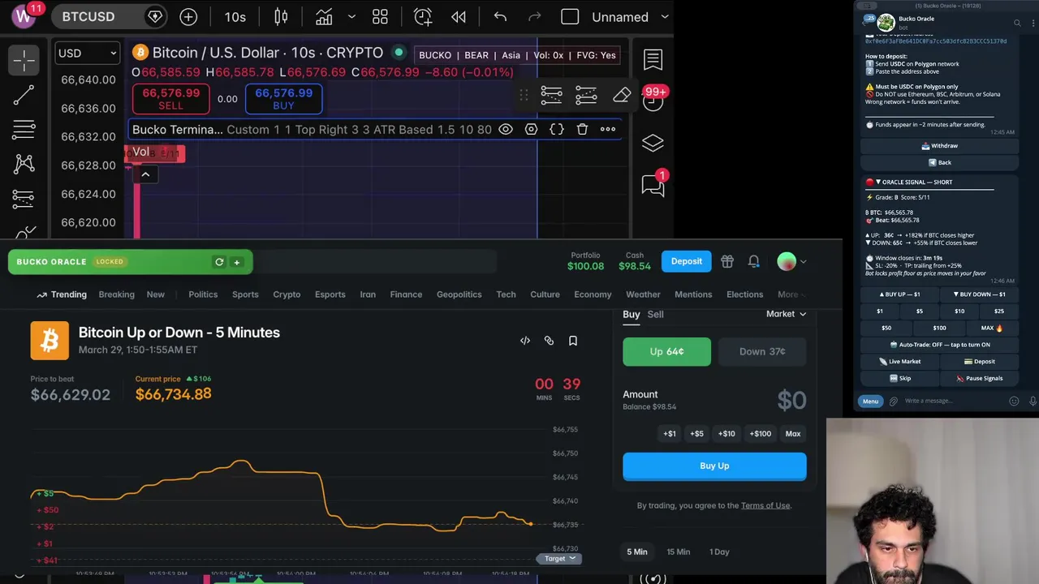This screenshot has height=584, width=1039.
Task: Open the chart patterns tool
Action: [x=24, y=164]
